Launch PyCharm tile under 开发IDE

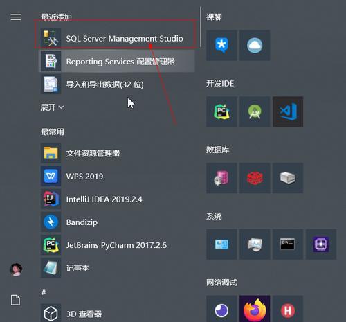coord(221,111)
